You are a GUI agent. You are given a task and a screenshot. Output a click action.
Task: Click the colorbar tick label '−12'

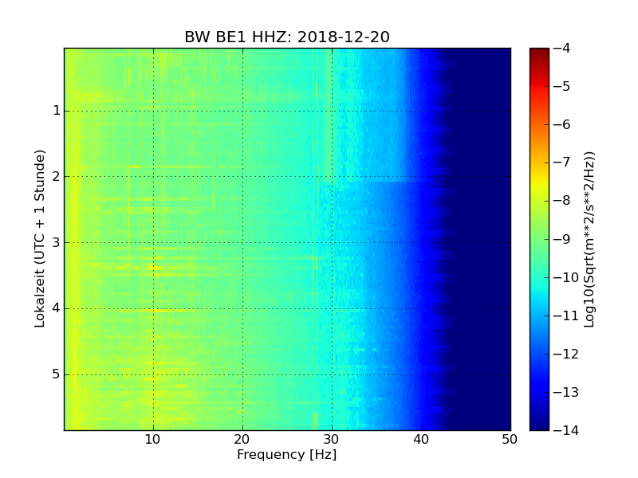pos(566,354)
